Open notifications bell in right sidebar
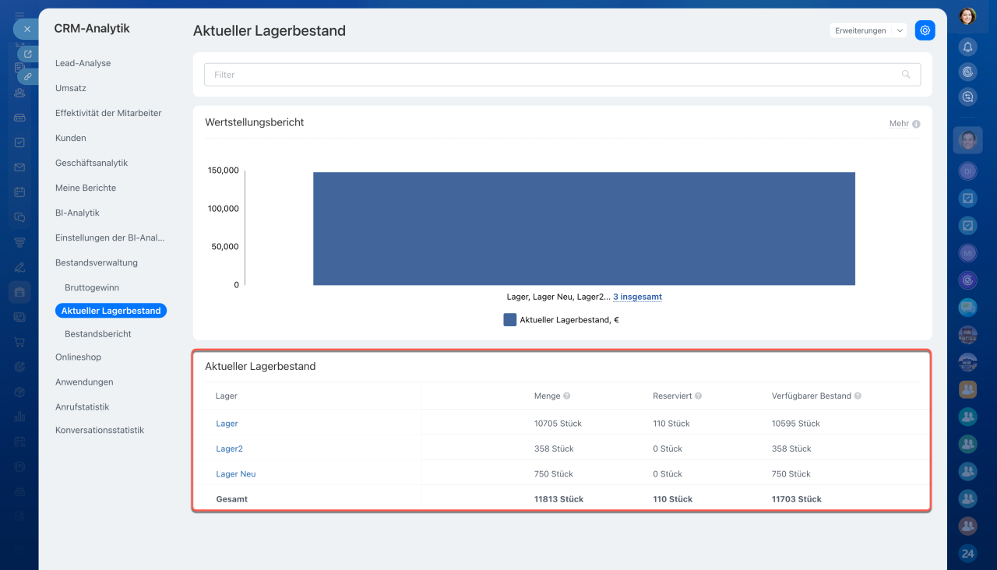The image size is (997, 570). (967, 47)
